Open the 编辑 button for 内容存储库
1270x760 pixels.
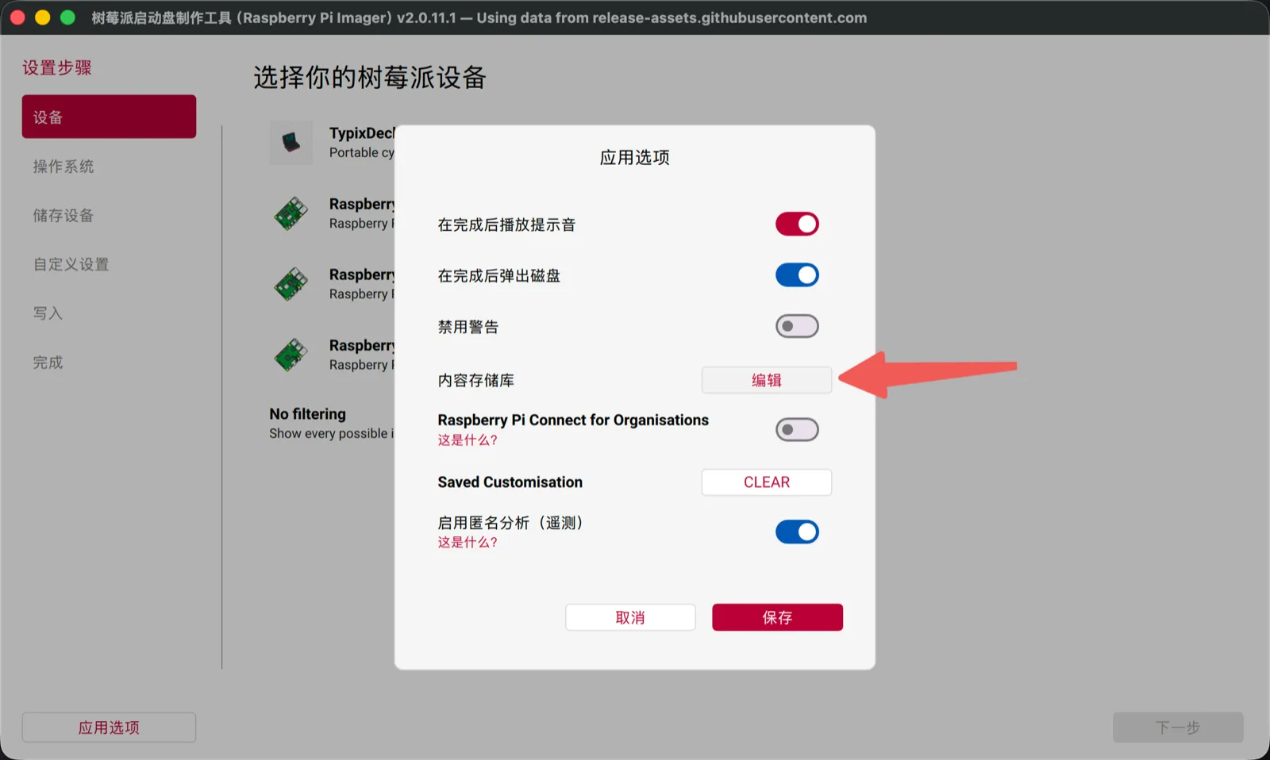point(767,380)
